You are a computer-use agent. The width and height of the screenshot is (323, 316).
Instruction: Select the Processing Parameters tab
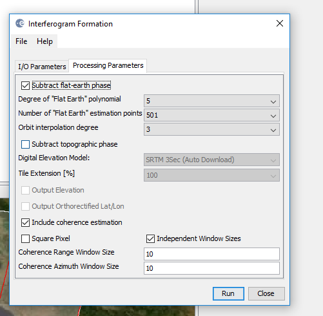pyautogui.click(x=108, y=65)
